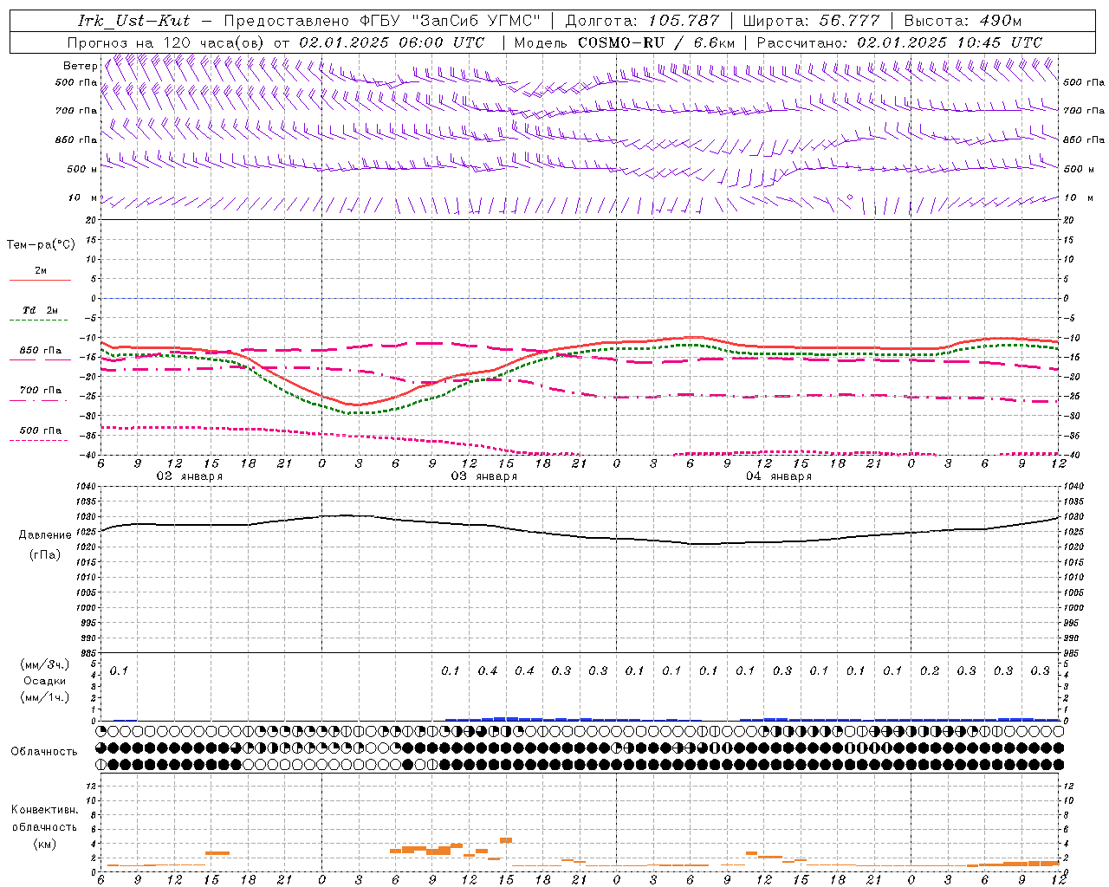
Task: Click the (гПа) unit label under Давление
Action: coord(45,555)
